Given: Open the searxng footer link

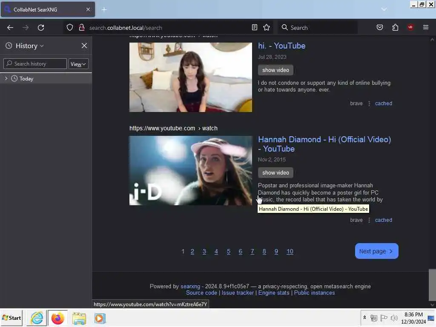Looking at the screenshot, I should 190,286.
